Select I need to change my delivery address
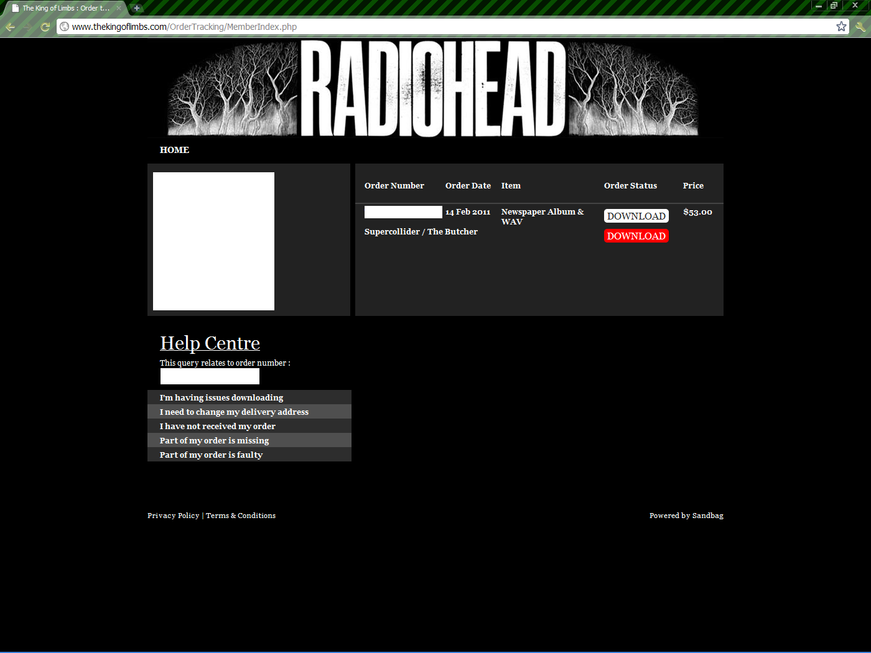Image resolution: width=871 pixels, height=653 pixels. (249, 412)
